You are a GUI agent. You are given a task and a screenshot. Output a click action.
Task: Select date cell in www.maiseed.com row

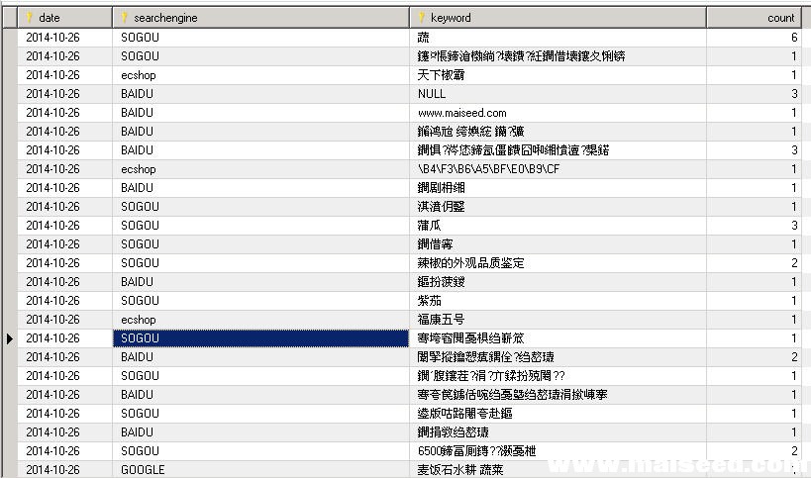pyautogui.click(x=65, y=113)
